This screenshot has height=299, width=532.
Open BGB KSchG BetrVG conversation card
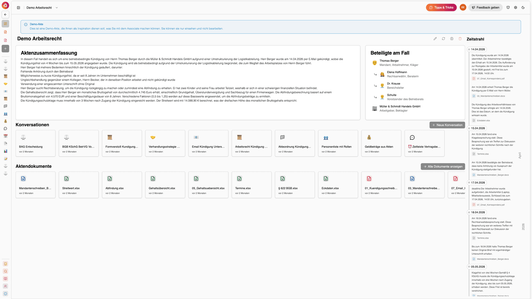(x=79, y=143)
